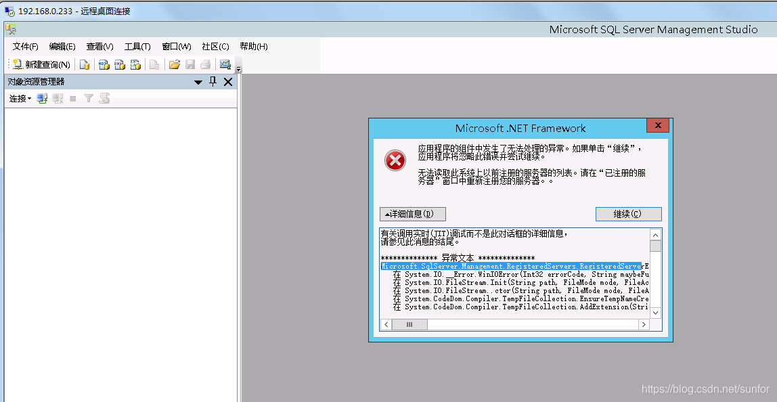Collapse the 详细信息(D) details button
This screenshot has width=777, height=402.
pos(413,214)
